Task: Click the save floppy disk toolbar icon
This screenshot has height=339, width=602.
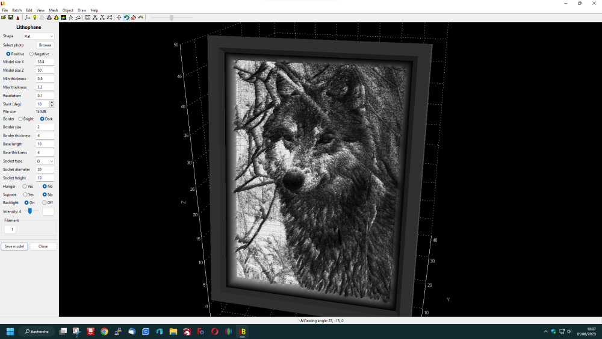Action: tap(11, 17)
